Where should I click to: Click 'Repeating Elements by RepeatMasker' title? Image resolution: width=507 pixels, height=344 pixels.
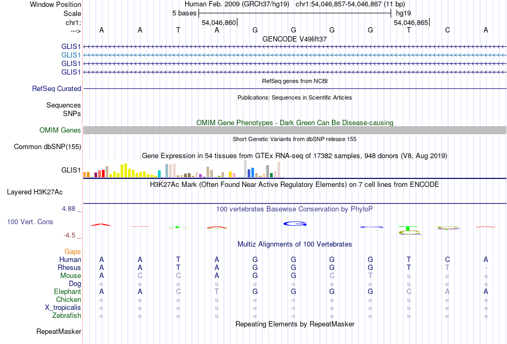coord(295,324)
